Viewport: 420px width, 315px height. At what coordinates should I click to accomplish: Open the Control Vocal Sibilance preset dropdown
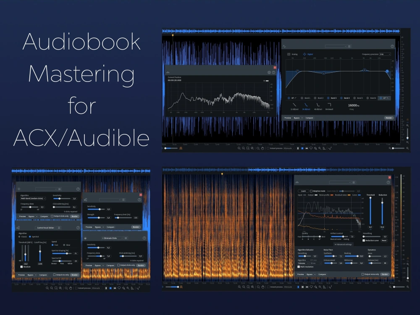(x=46, y=228)
